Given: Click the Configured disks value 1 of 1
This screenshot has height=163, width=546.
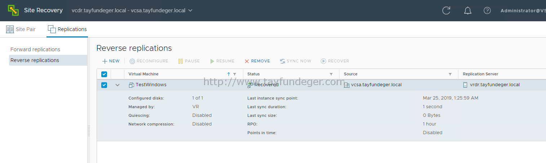Looking at the screenshot, I should tap(197, 98).
